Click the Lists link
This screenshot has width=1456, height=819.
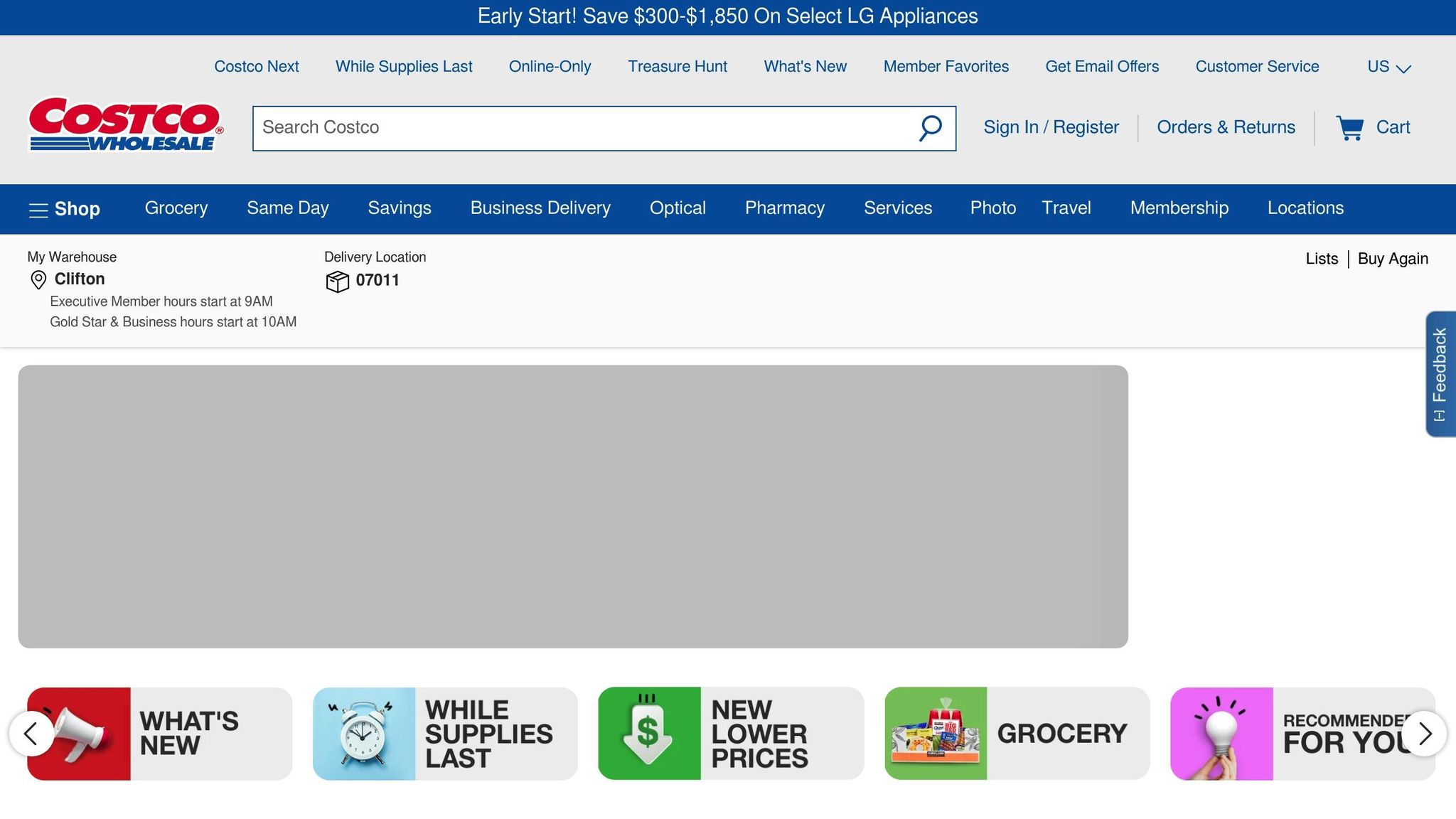click(x=1322, y=259)
